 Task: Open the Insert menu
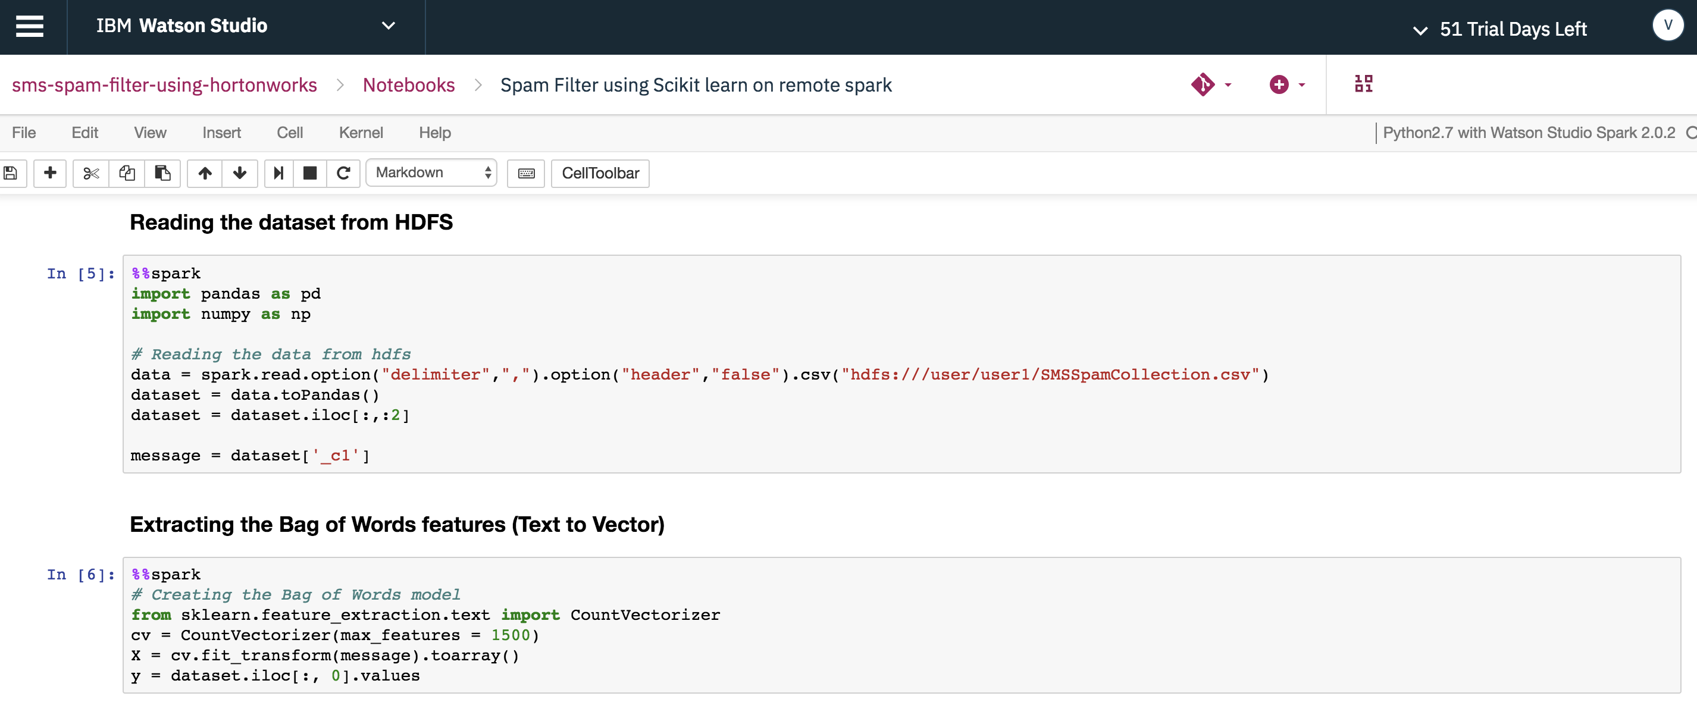point(221,133)
